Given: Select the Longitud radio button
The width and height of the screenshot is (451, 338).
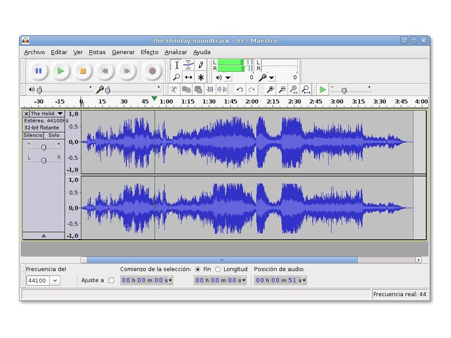Looking at the screenshot, I should (x=218, y=269).
